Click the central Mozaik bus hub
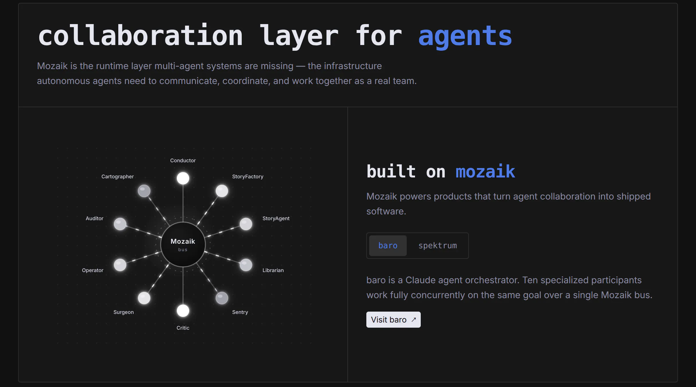This screenshot has width=696, height=387. coord(183,245)
